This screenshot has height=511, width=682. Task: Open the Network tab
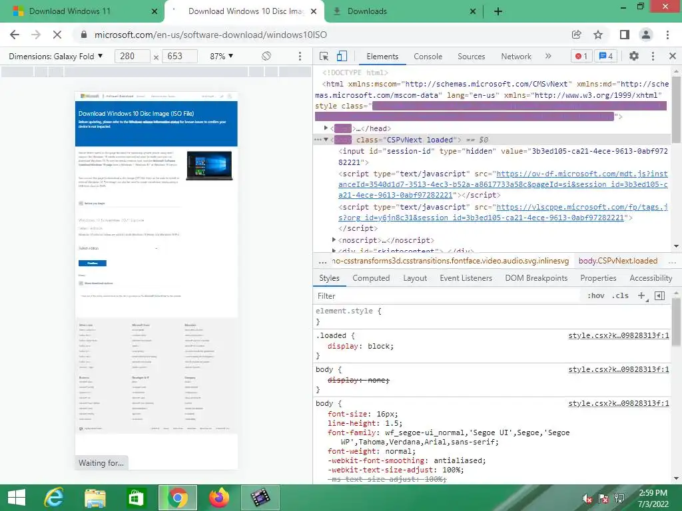pyautogui.click(x=516, y=57)
